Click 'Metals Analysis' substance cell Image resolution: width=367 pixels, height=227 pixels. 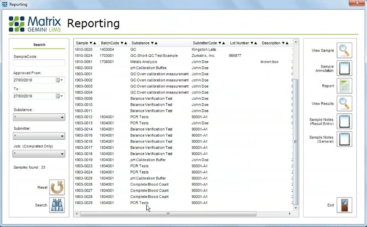[144, 61]
